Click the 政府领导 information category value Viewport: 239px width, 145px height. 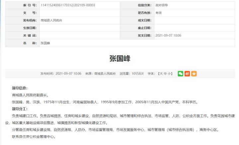[x=162, y=5]
